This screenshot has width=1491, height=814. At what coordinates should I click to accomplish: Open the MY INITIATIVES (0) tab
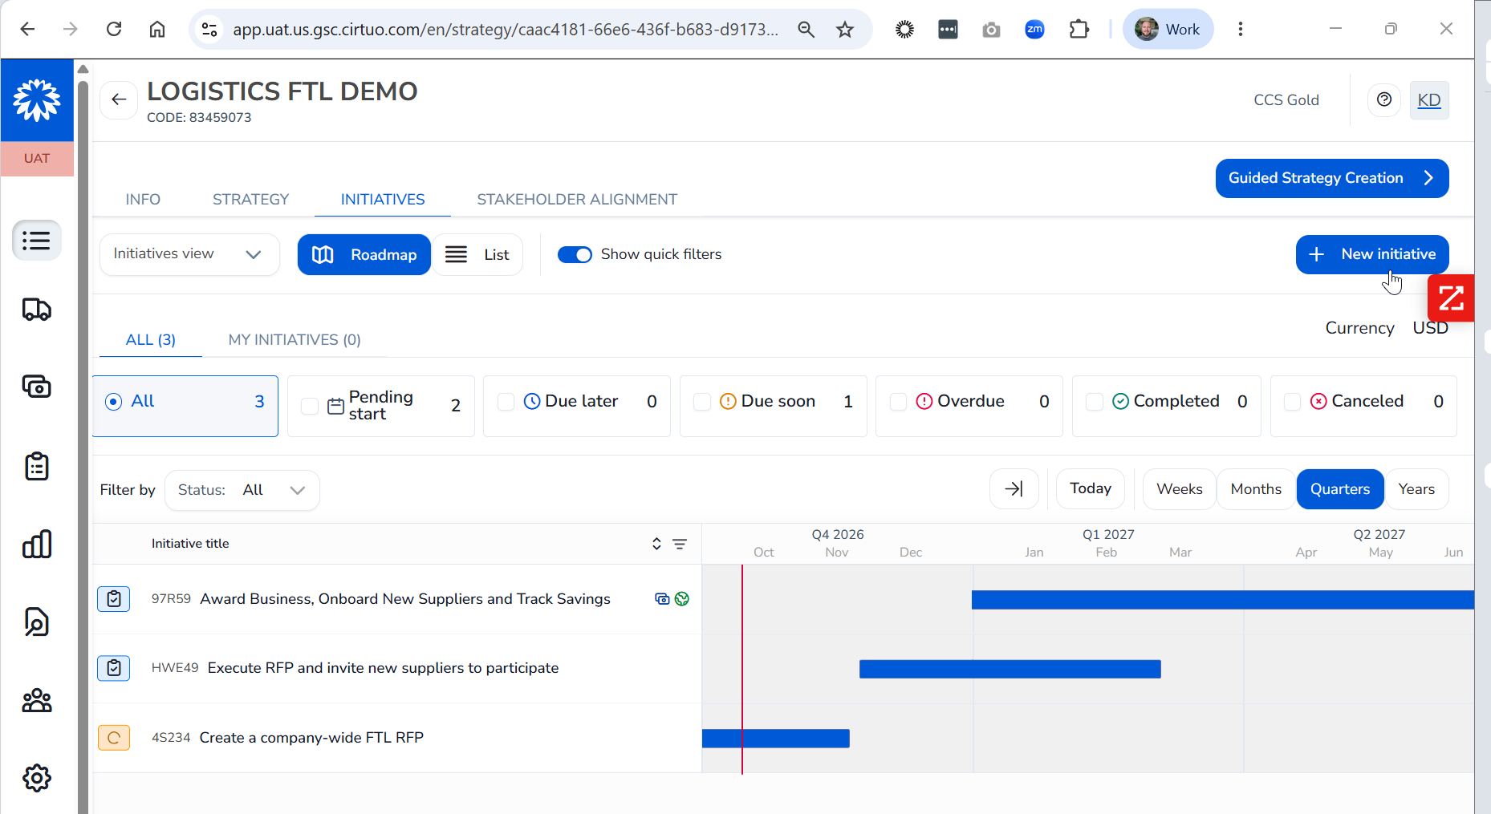tap(295, 340)
